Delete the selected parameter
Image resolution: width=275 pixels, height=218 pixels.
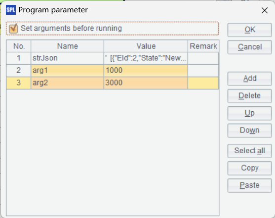(249, 96)
